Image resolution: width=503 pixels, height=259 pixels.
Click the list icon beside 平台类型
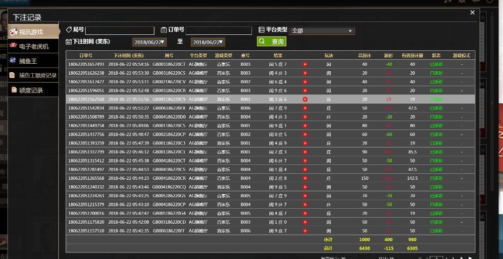pyautogui.click(x=261, y=30)
